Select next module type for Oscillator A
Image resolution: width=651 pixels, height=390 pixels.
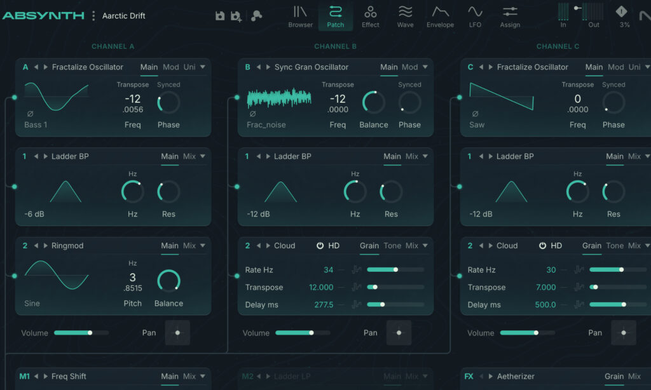point(46,67)
